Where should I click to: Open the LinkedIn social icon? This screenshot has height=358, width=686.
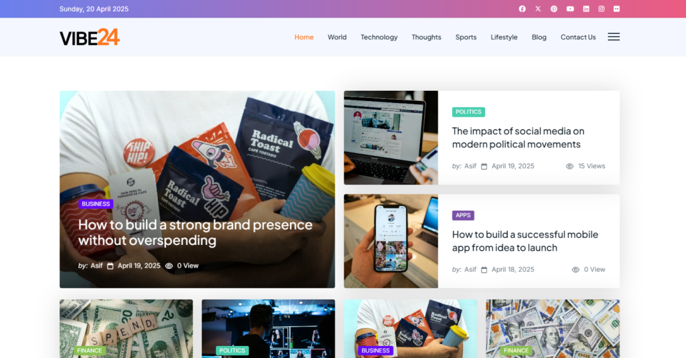(x=586, y=9)
